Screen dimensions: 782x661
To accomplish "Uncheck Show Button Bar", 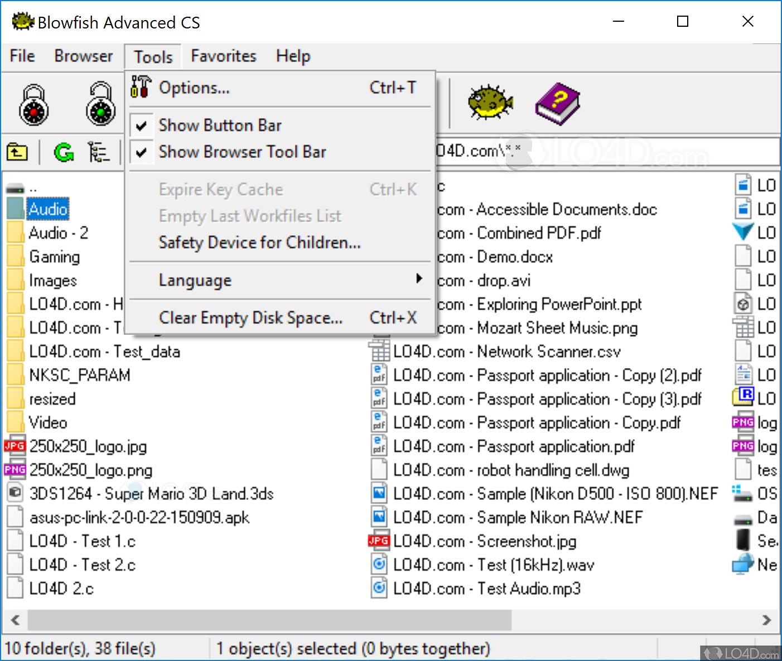I will click(220, 125).
